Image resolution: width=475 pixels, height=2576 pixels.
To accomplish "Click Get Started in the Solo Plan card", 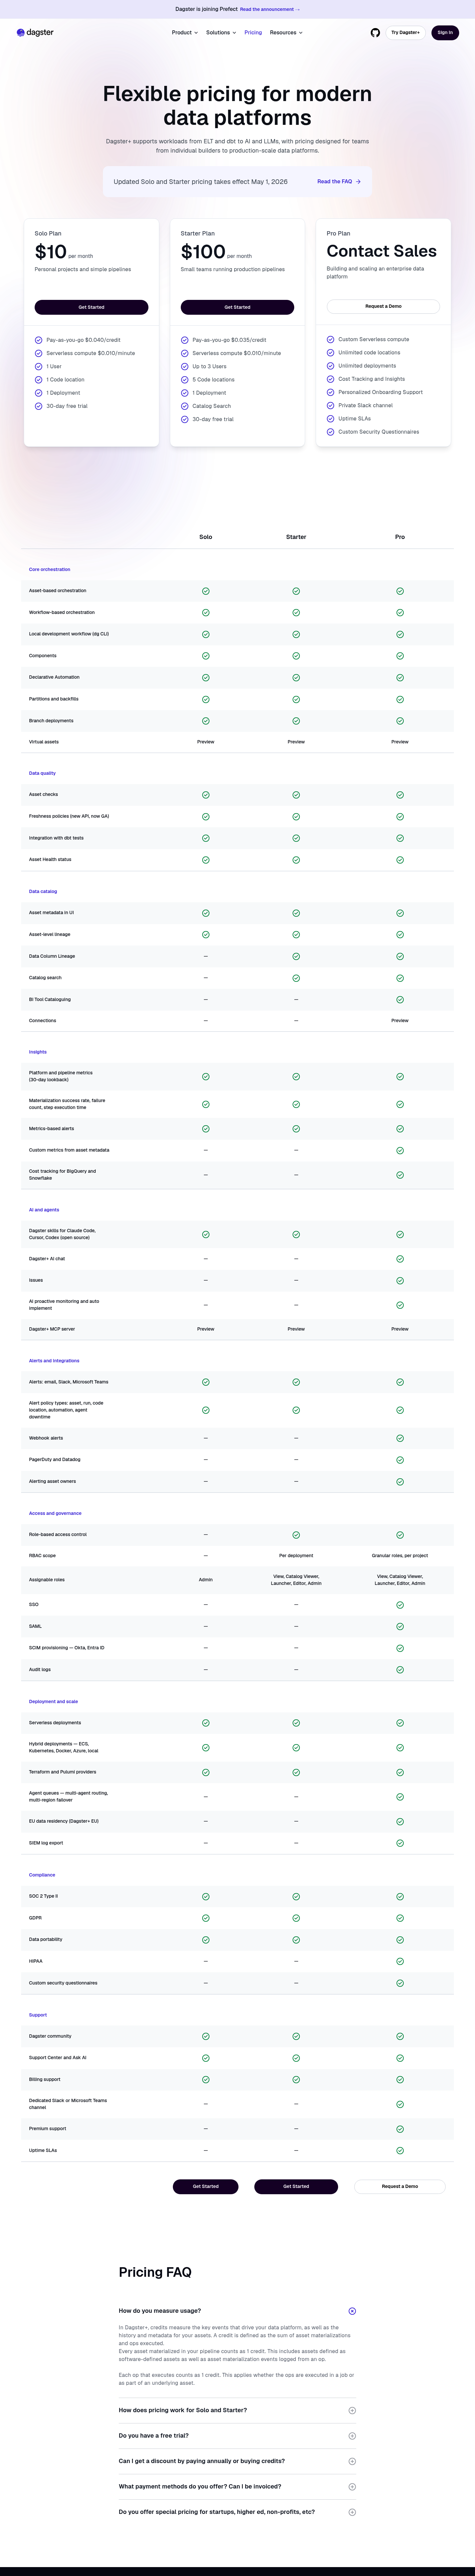I will pyautogui.click(x=92, y=307).
